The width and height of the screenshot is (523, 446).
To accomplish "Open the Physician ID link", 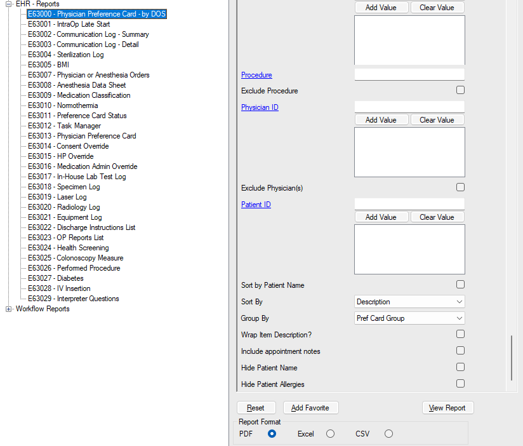I will click(260, 107).
